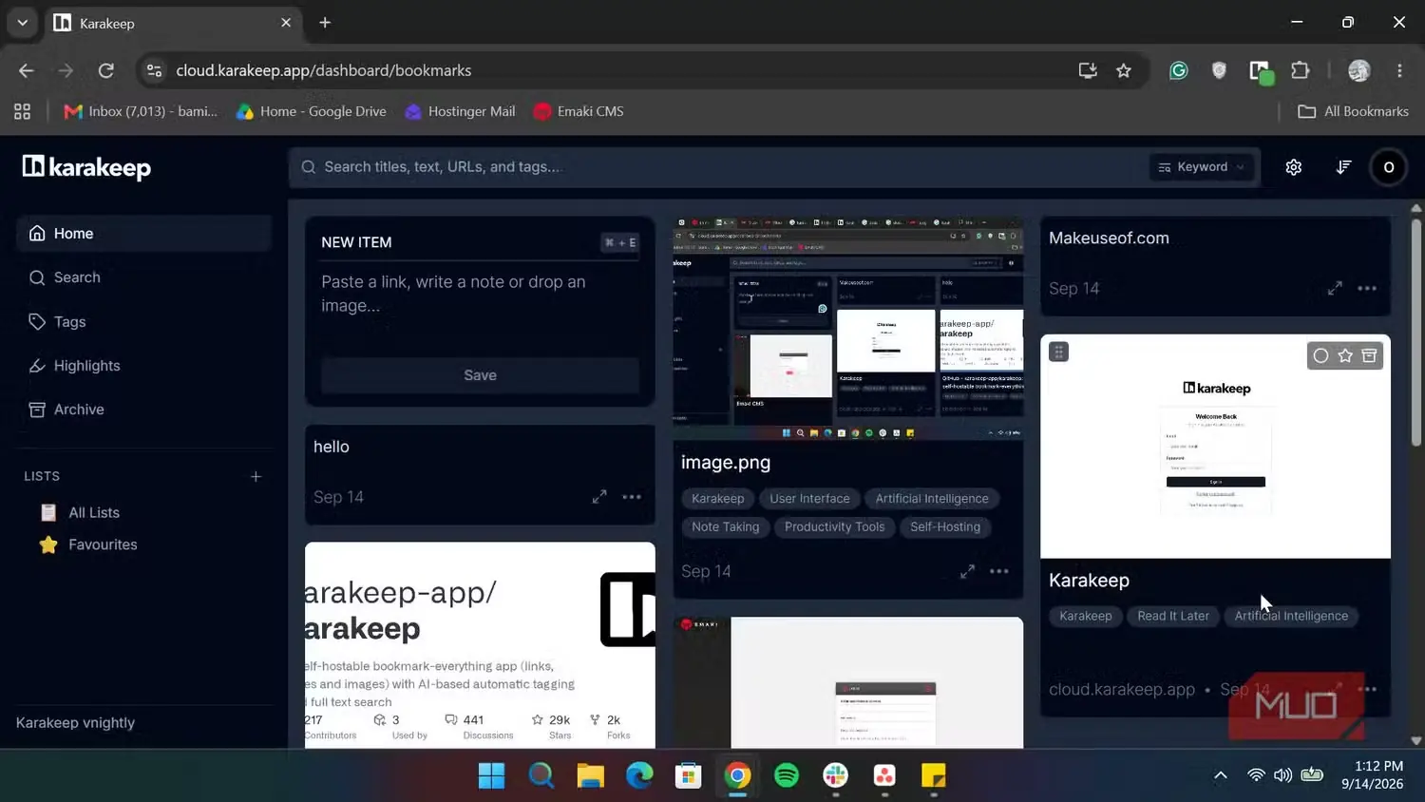Screen dimensions: 1425x802
Task: Click the Grammarly extension icon
Action: [1179, 70]
